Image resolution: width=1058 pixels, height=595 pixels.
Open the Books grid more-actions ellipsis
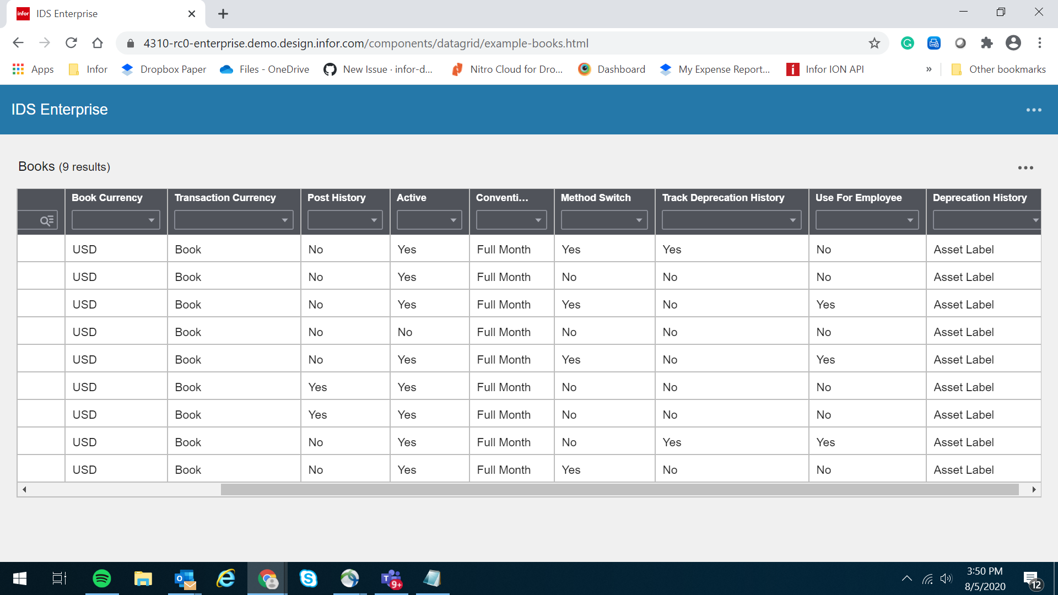1025,167
